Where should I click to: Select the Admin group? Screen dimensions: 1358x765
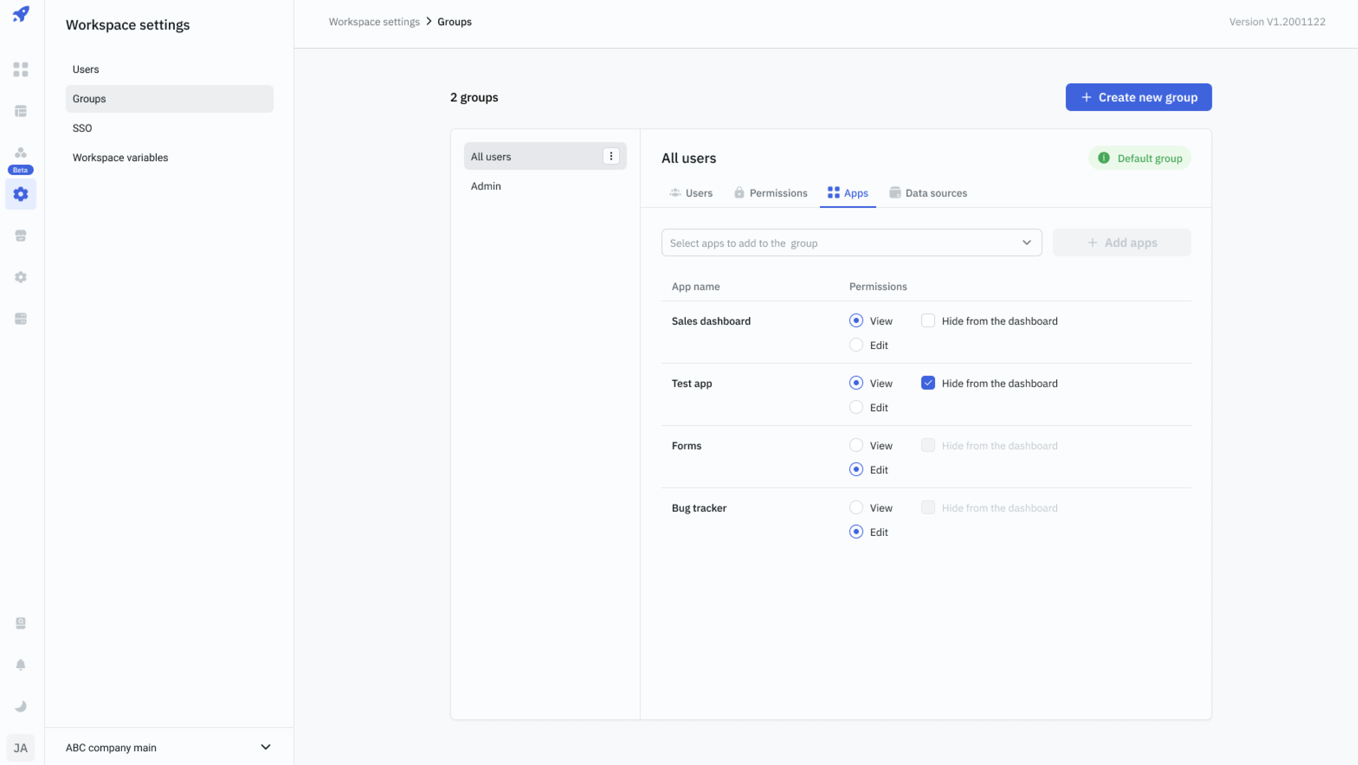coord(486,186)
